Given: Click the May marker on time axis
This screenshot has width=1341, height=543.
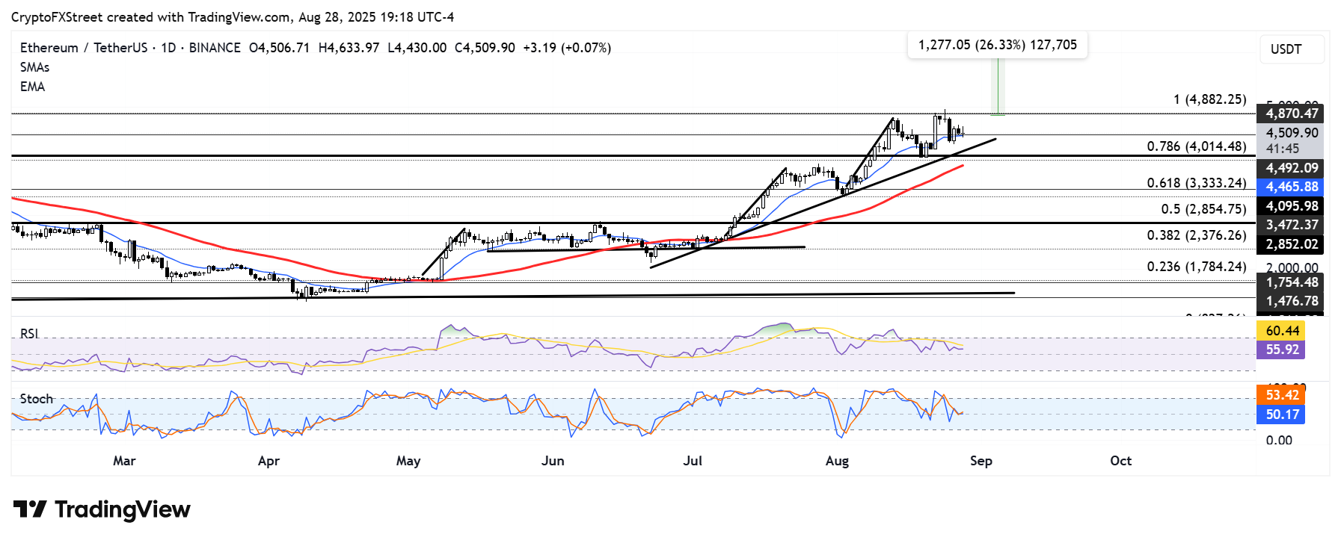Looking at the screenshot, I should [408, 461].
